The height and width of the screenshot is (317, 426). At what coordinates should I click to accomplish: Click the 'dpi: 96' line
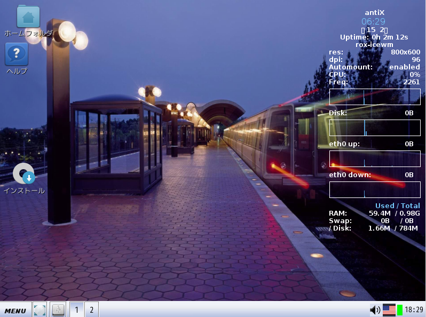point(374,59)
